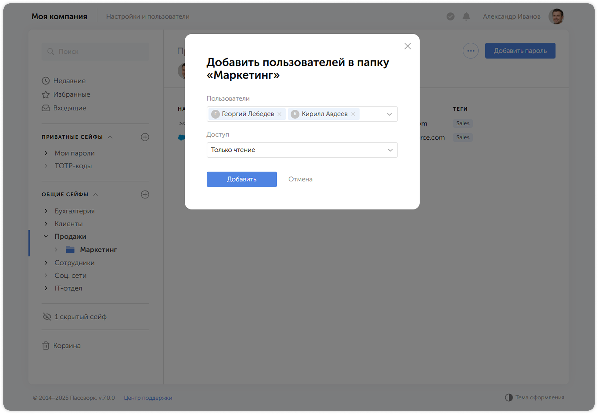598x414 pixels.
Task: Click the Добавить button in dialog
Action: [x=242, y=179]
